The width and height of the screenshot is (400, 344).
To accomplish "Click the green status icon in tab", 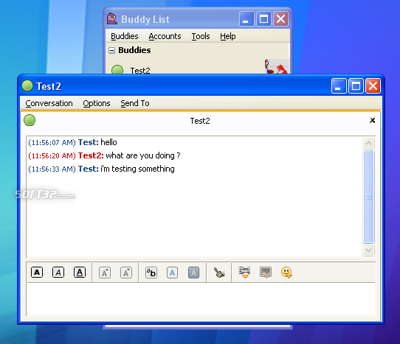I will (30, 120).
